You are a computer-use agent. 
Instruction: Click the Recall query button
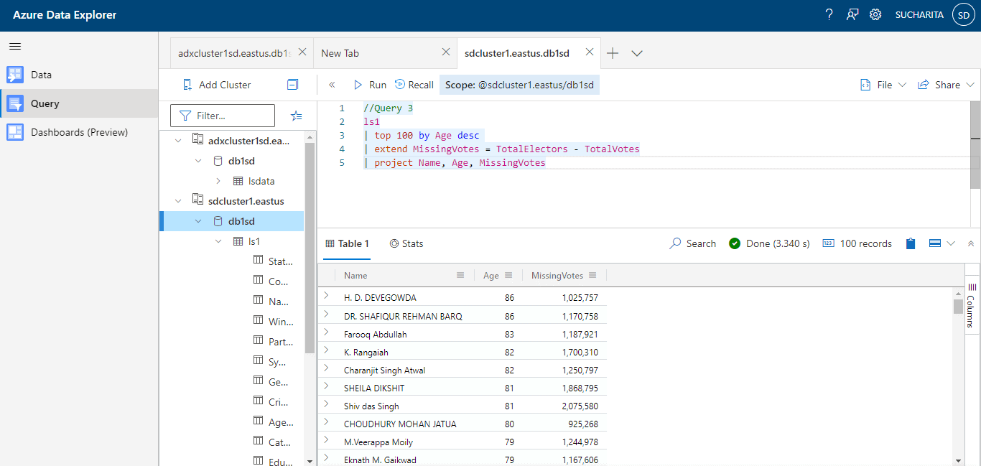(x=414, y=85)
